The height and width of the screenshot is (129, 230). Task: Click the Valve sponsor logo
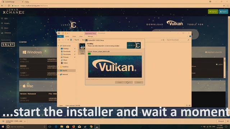coord(8,44)
